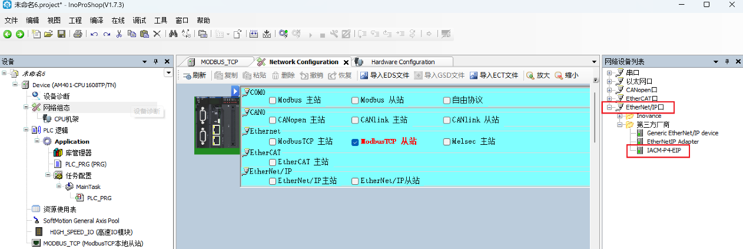This screenshot has height=249, width=743.
Task: Check the CANopen 主站 checkbox
Action: [273, 120]
